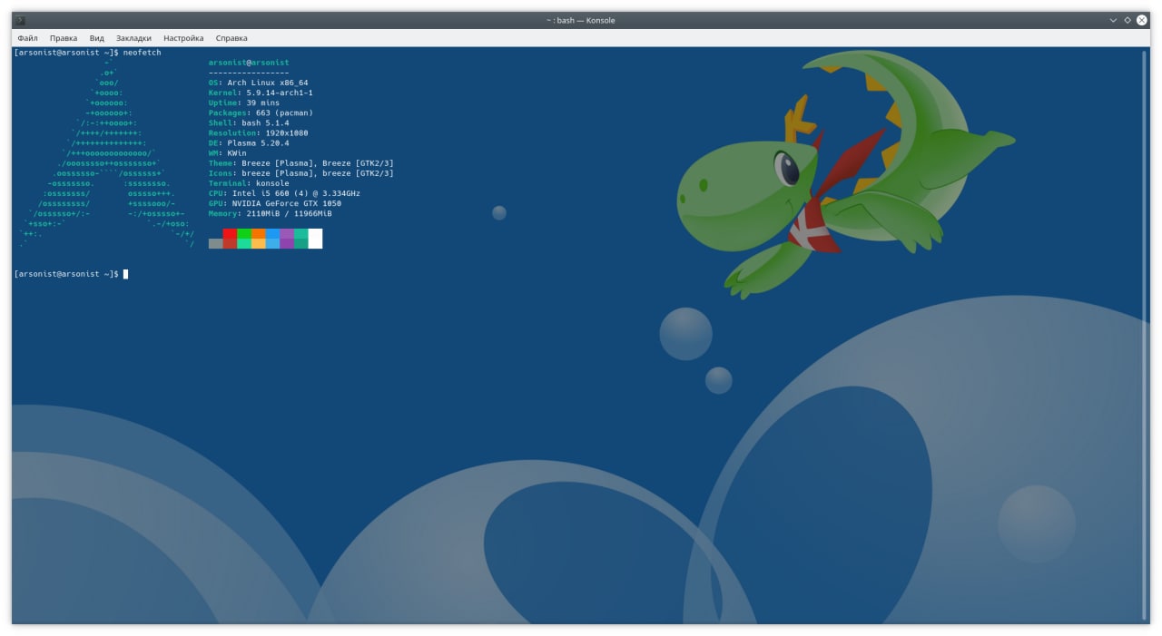Click the Konsole window icon in title bar

[x=20, y=20]
